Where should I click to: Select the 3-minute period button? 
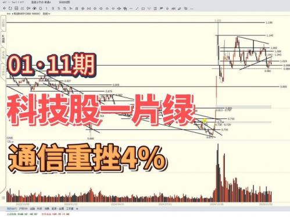tap(53, 8)
